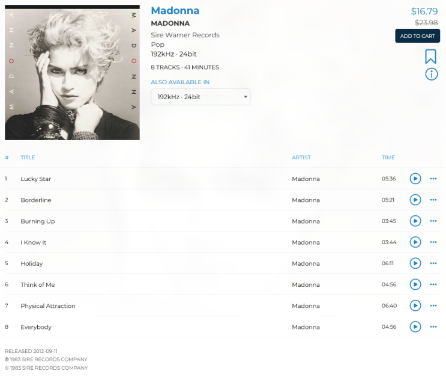Open more options for Lucky Star

coord(433,179)
